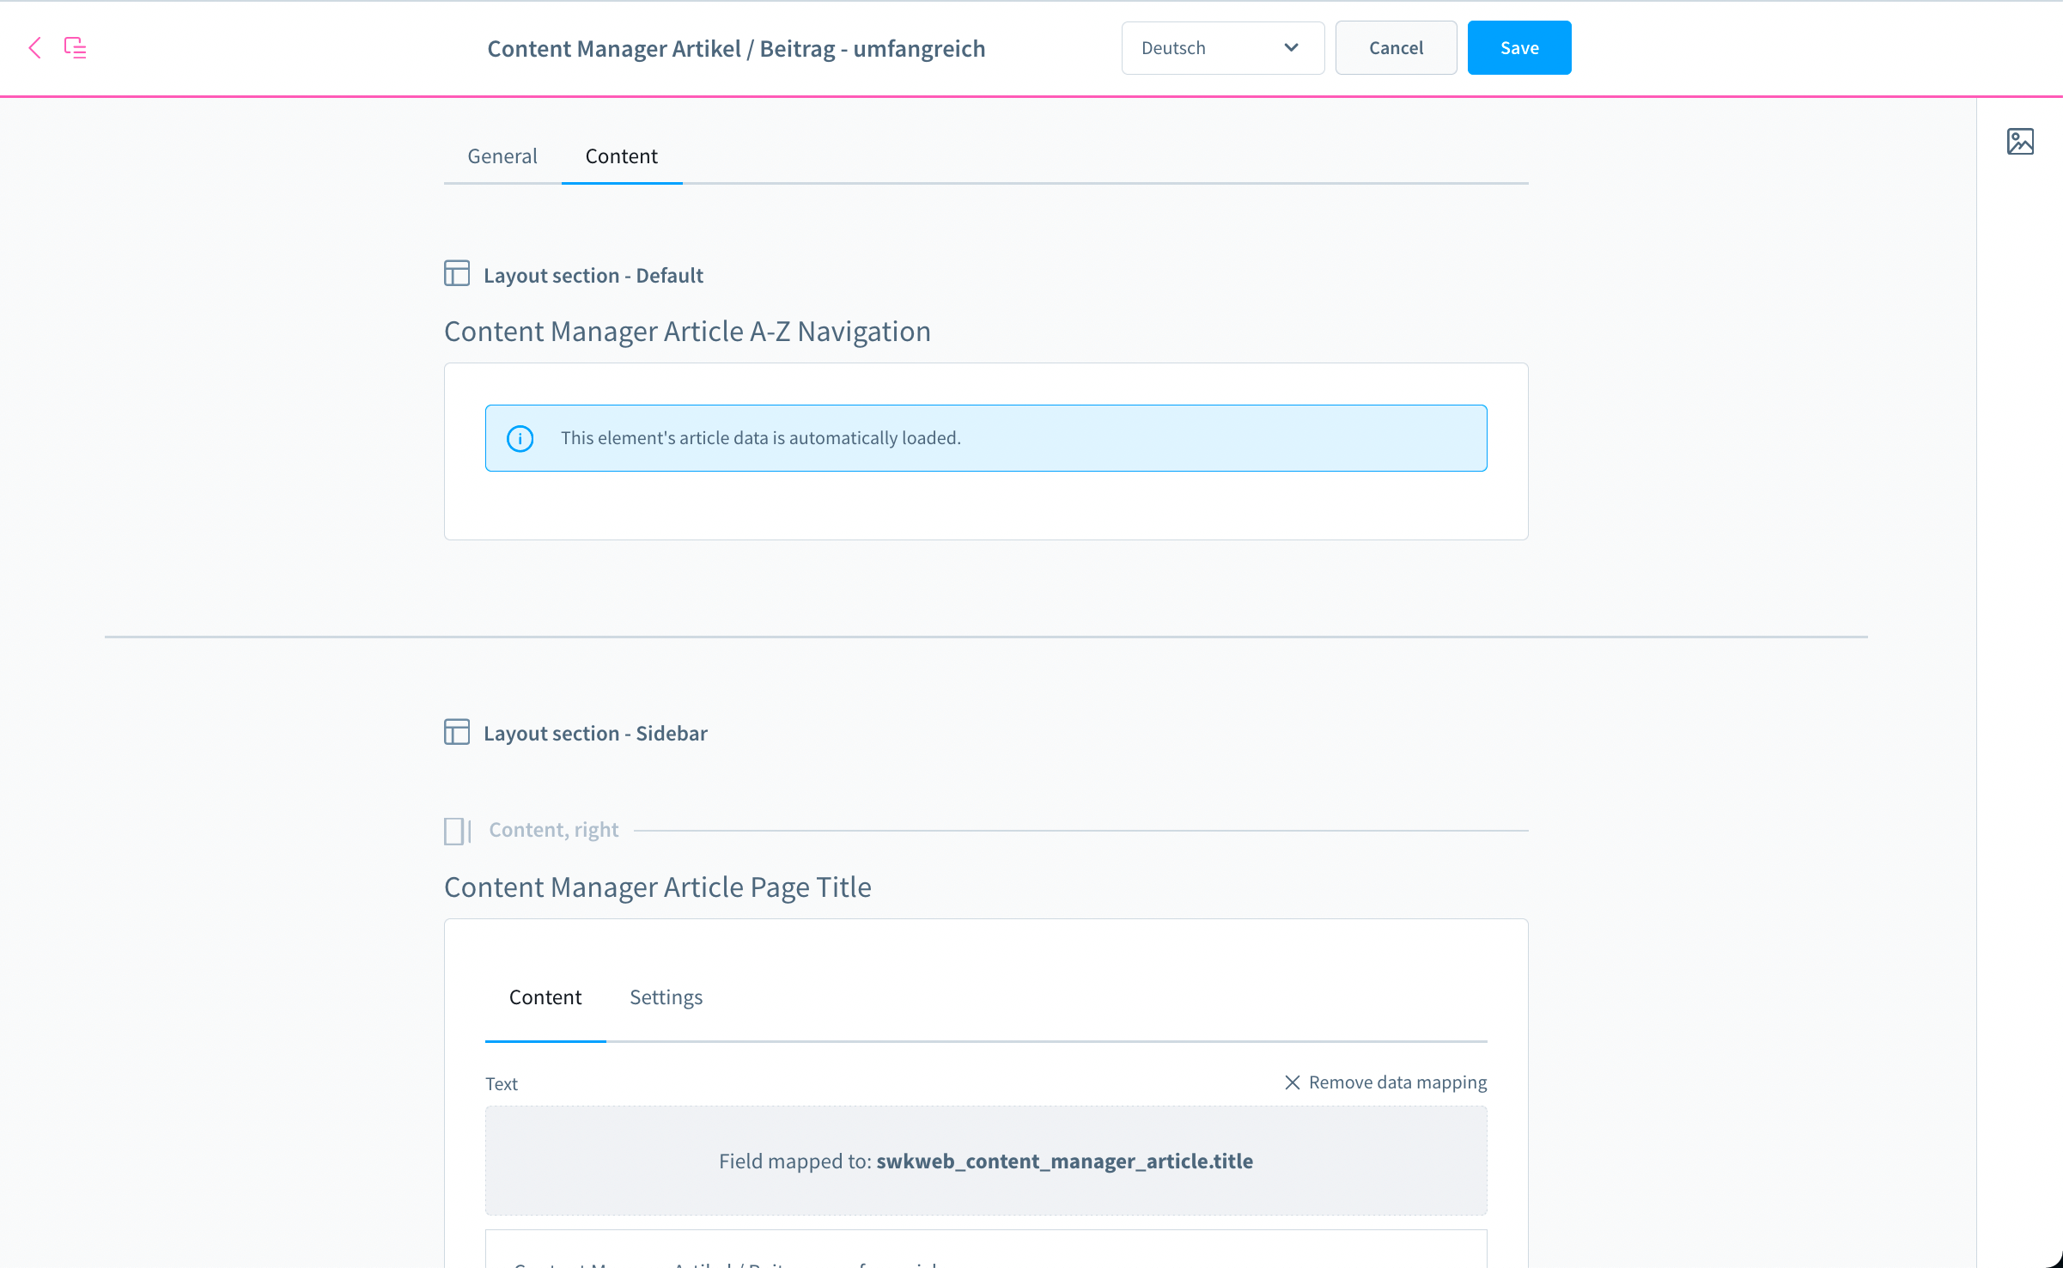This screenshot has height=1268, width=2063.
Task: Click the layout icon beside 'Layout section - Sidebar'
Action: pyautogui.click(x=457, y=732)
